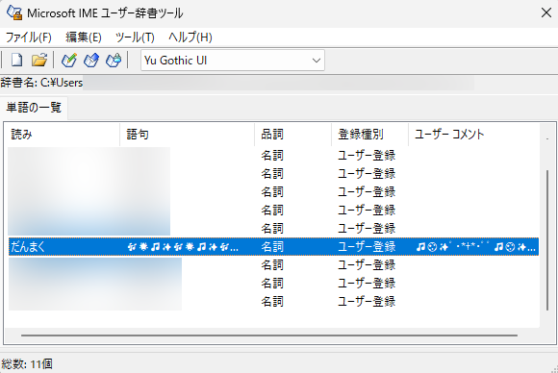
Task: Sort by the ユーザー コメント column header
Action: point(473,135)
